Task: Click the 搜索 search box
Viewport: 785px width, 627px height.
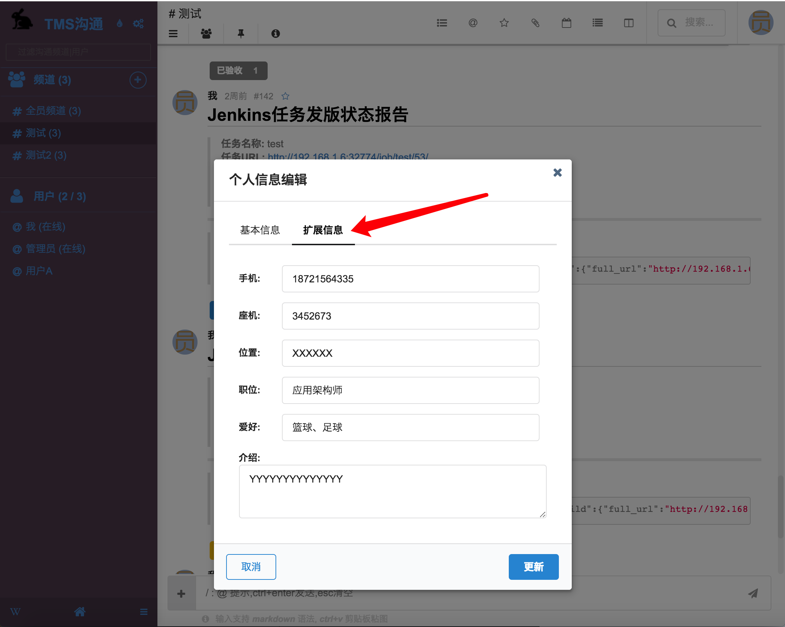Action: point(691,23)
